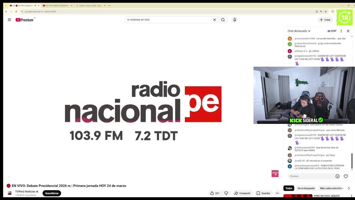Open the user @rali8135 in chat
The width and height of the screenshot is (355, 200).
click(x=300, y=161)
